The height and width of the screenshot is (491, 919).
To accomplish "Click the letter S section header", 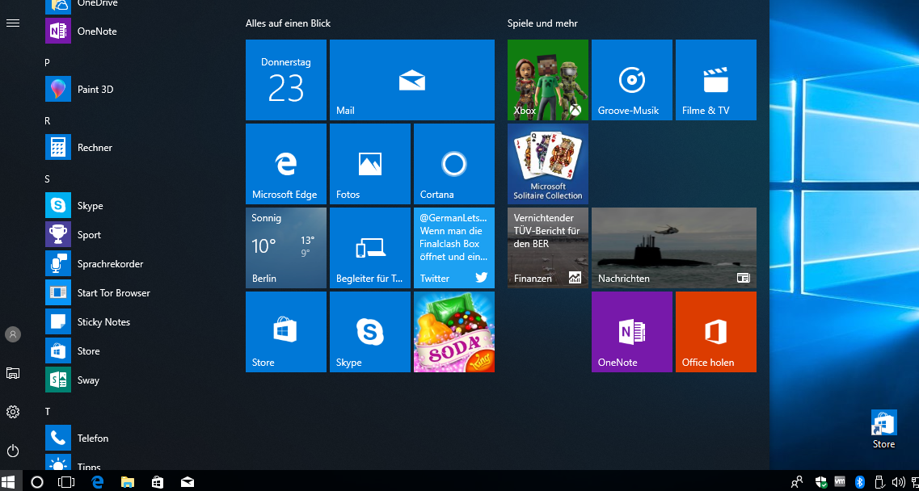I will (x=48, y=178).
